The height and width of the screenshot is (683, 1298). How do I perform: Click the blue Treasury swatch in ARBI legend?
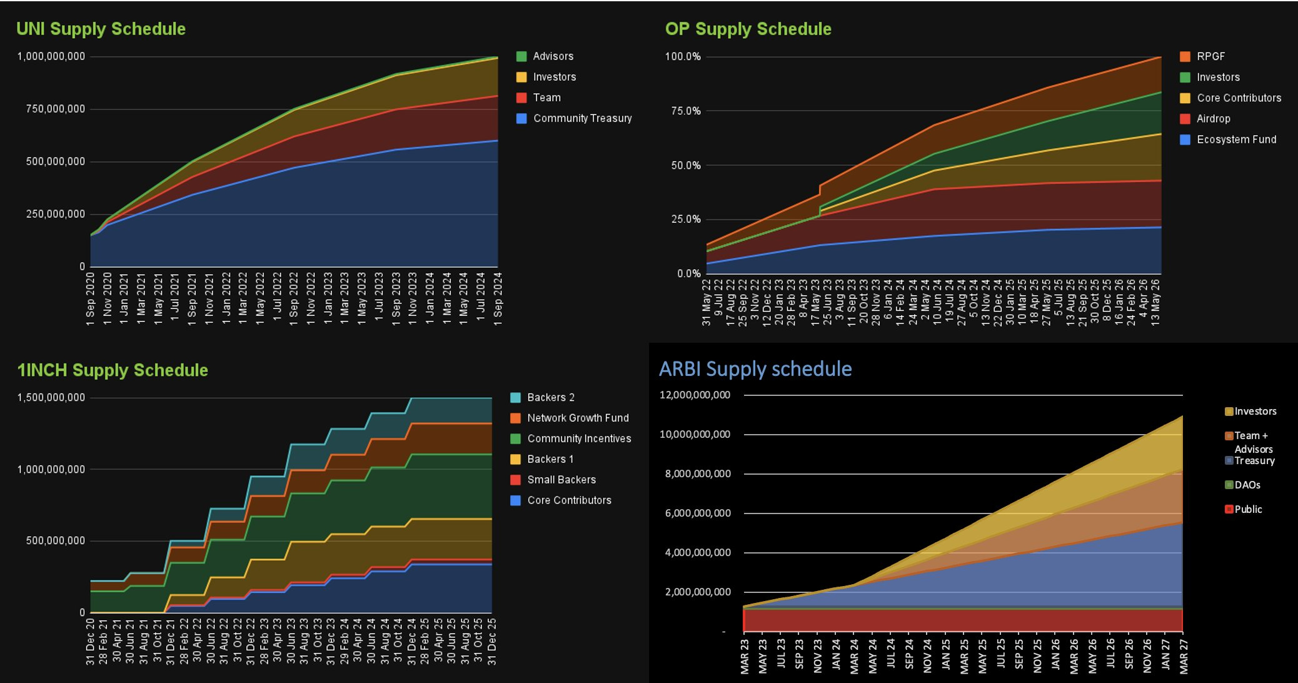tap(1229, 460)
